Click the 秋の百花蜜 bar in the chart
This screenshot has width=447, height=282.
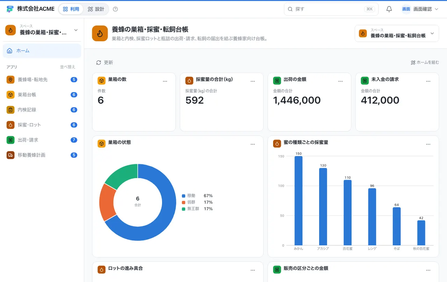[x=421, y=233]
